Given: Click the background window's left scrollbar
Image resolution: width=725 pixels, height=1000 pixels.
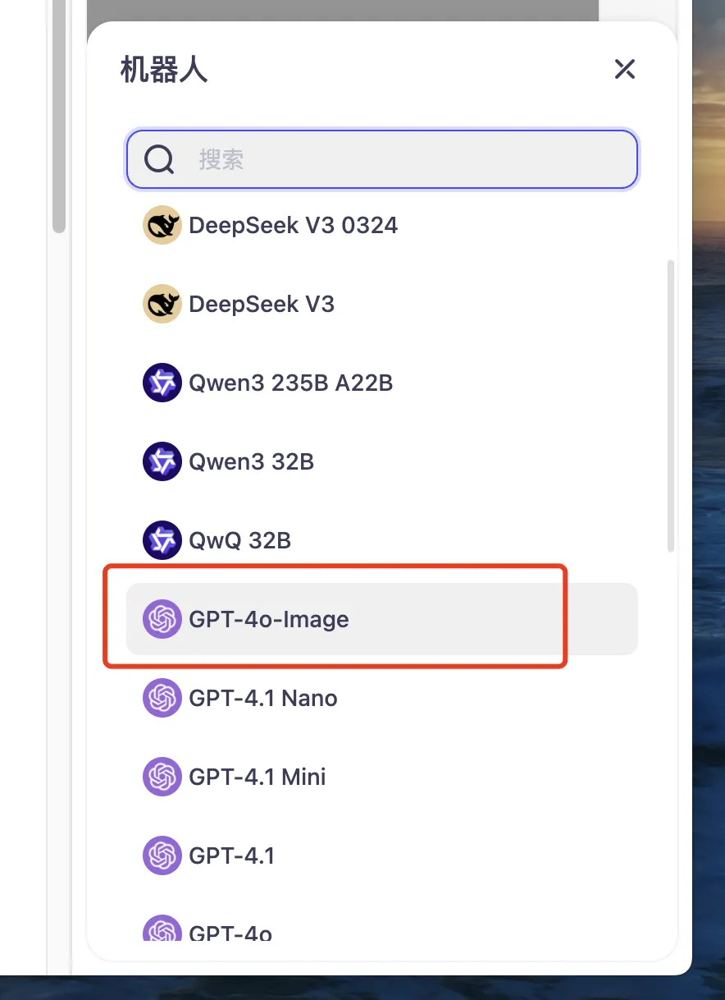Looking at the screenshot, I should tap(59, 115).
